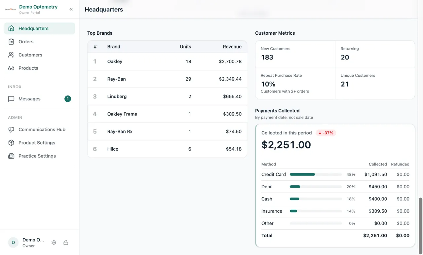
Task: Select the Ray-Ban brand name
Action: [x=117, y=79]
